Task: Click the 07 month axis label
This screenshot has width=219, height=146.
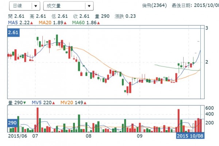Action: pyautogui.click(x=35, y=136)
